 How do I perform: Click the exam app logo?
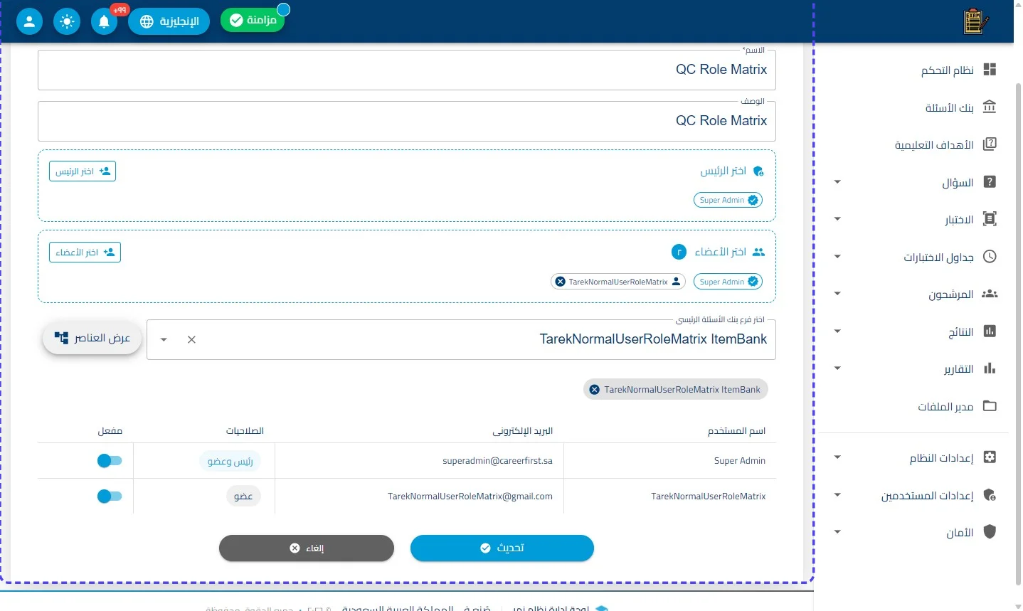click(x=975, y=21)
